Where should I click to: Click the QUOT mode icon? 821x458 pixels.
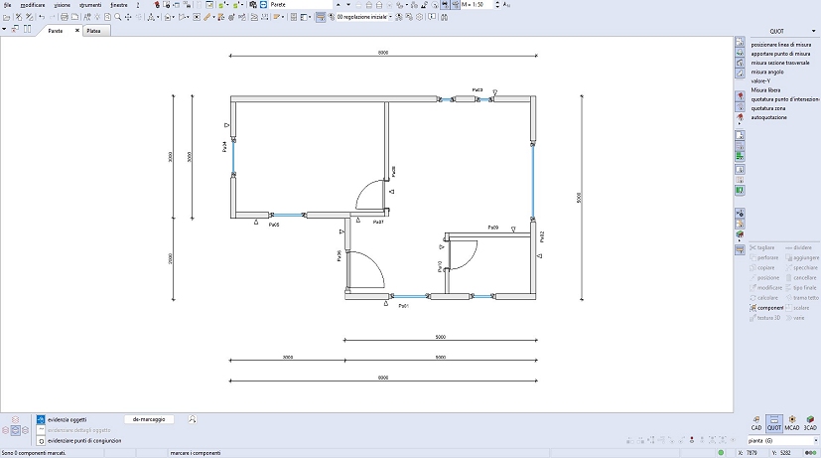click(773, 421)
